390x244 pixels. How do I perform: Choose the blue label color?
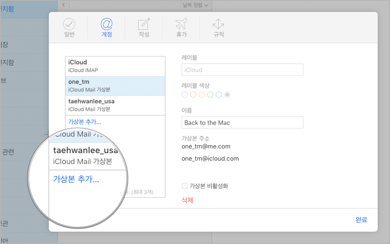(x=219, y=95)
